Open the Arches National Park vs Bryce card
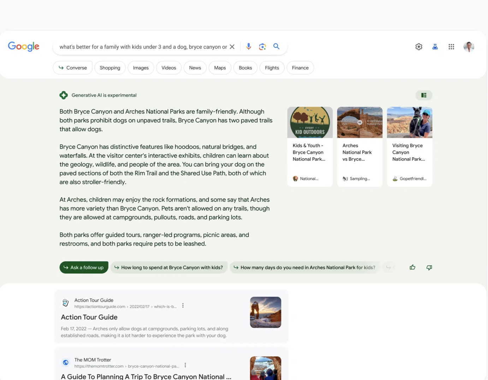The width and height of the screenshot is (488, 380). 360,147
